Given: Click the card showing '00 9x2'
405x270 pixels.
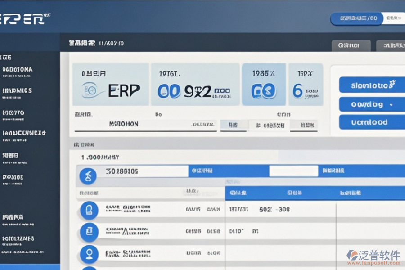Looking at the screenshot, I should pyautogui.click(x=195, y=84).
